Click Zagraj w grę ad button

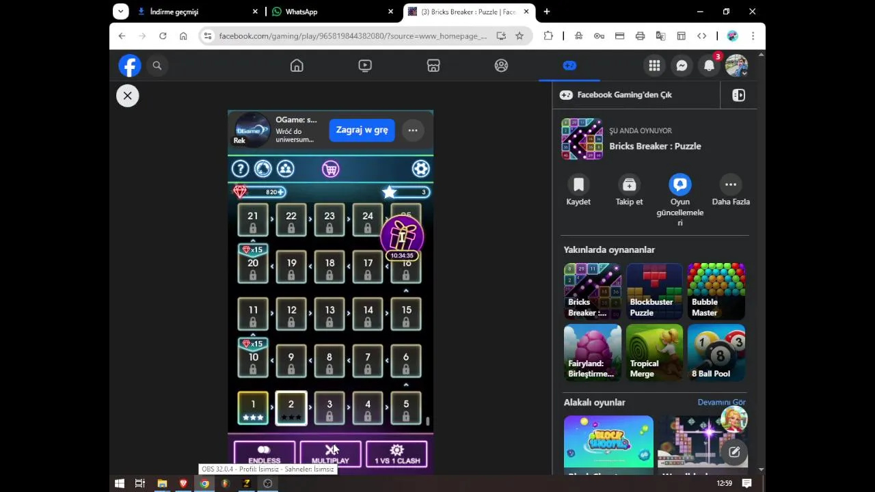coord(362,130)
